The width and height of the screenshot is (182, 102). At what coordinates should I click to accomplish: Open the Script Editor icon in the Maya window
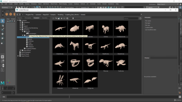pyautogui.click(x=180, y=97)
